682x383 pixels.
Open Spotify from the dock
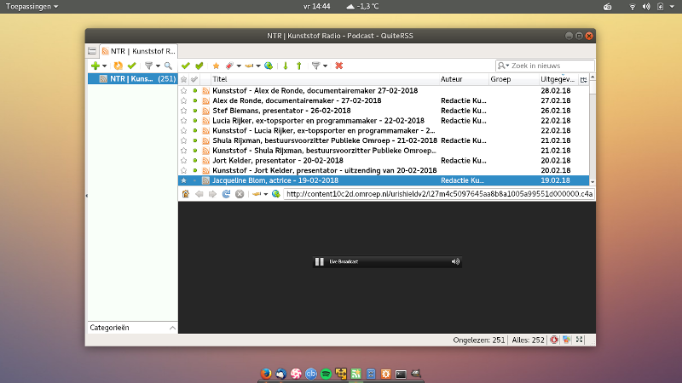(x=326, y=374)
